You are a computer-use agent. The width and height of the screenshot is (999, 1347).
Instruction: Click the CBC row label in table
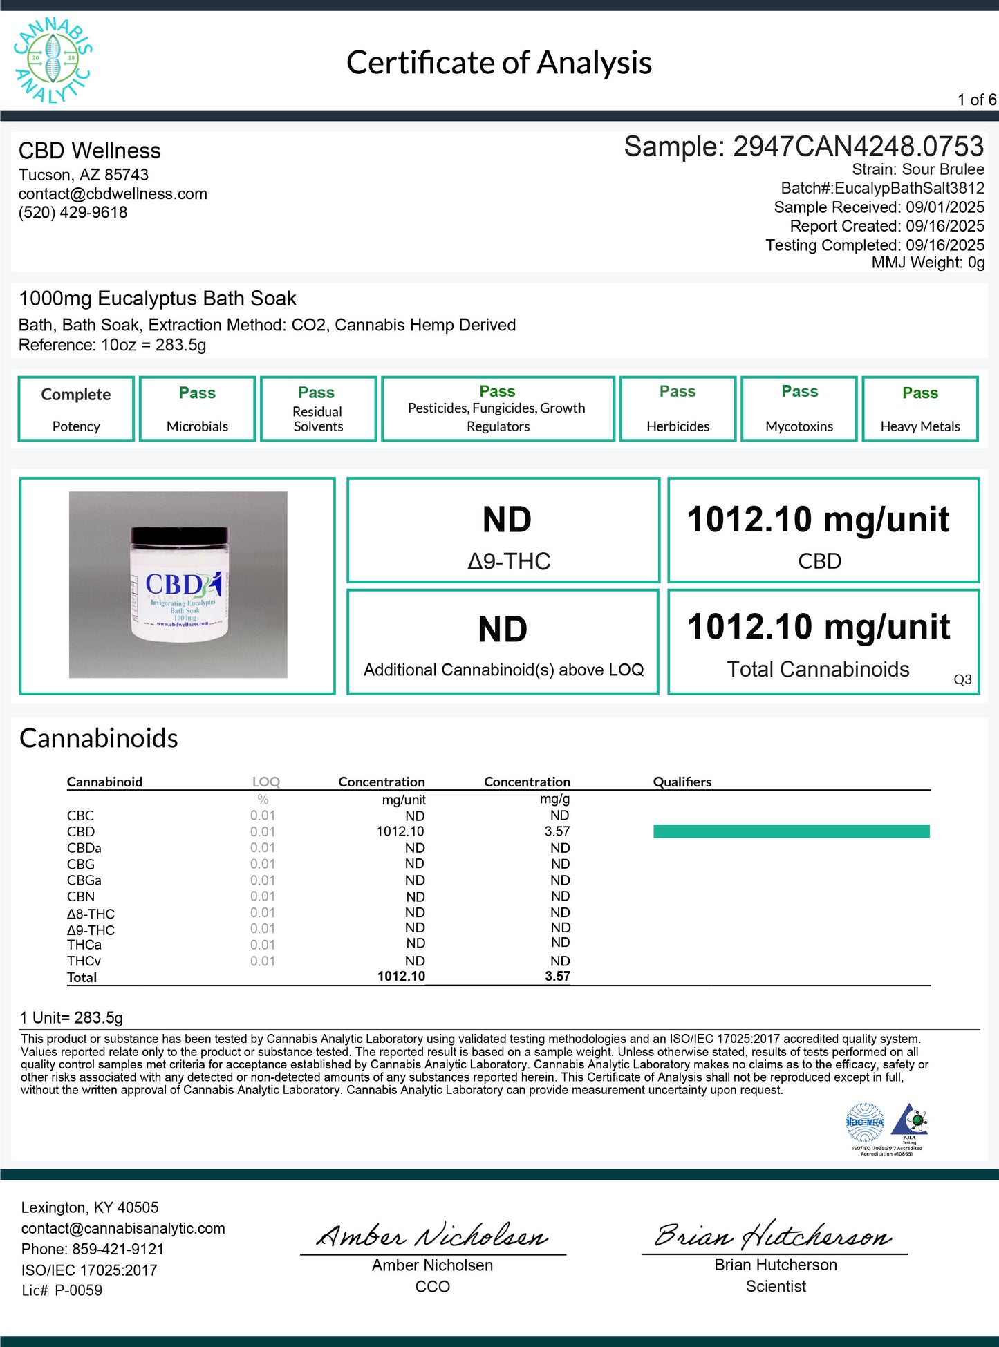(80, 816)
